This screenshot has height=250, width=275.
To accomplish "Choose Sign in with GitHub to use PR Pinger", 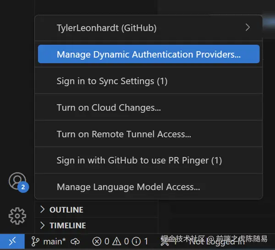I will [148, 160].
